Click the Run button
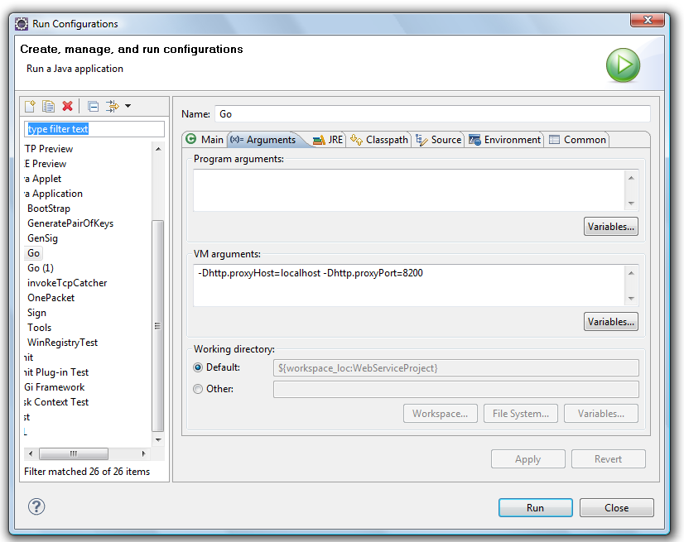The height and width of the screenshot is (542, 684). tap(535, 507)
